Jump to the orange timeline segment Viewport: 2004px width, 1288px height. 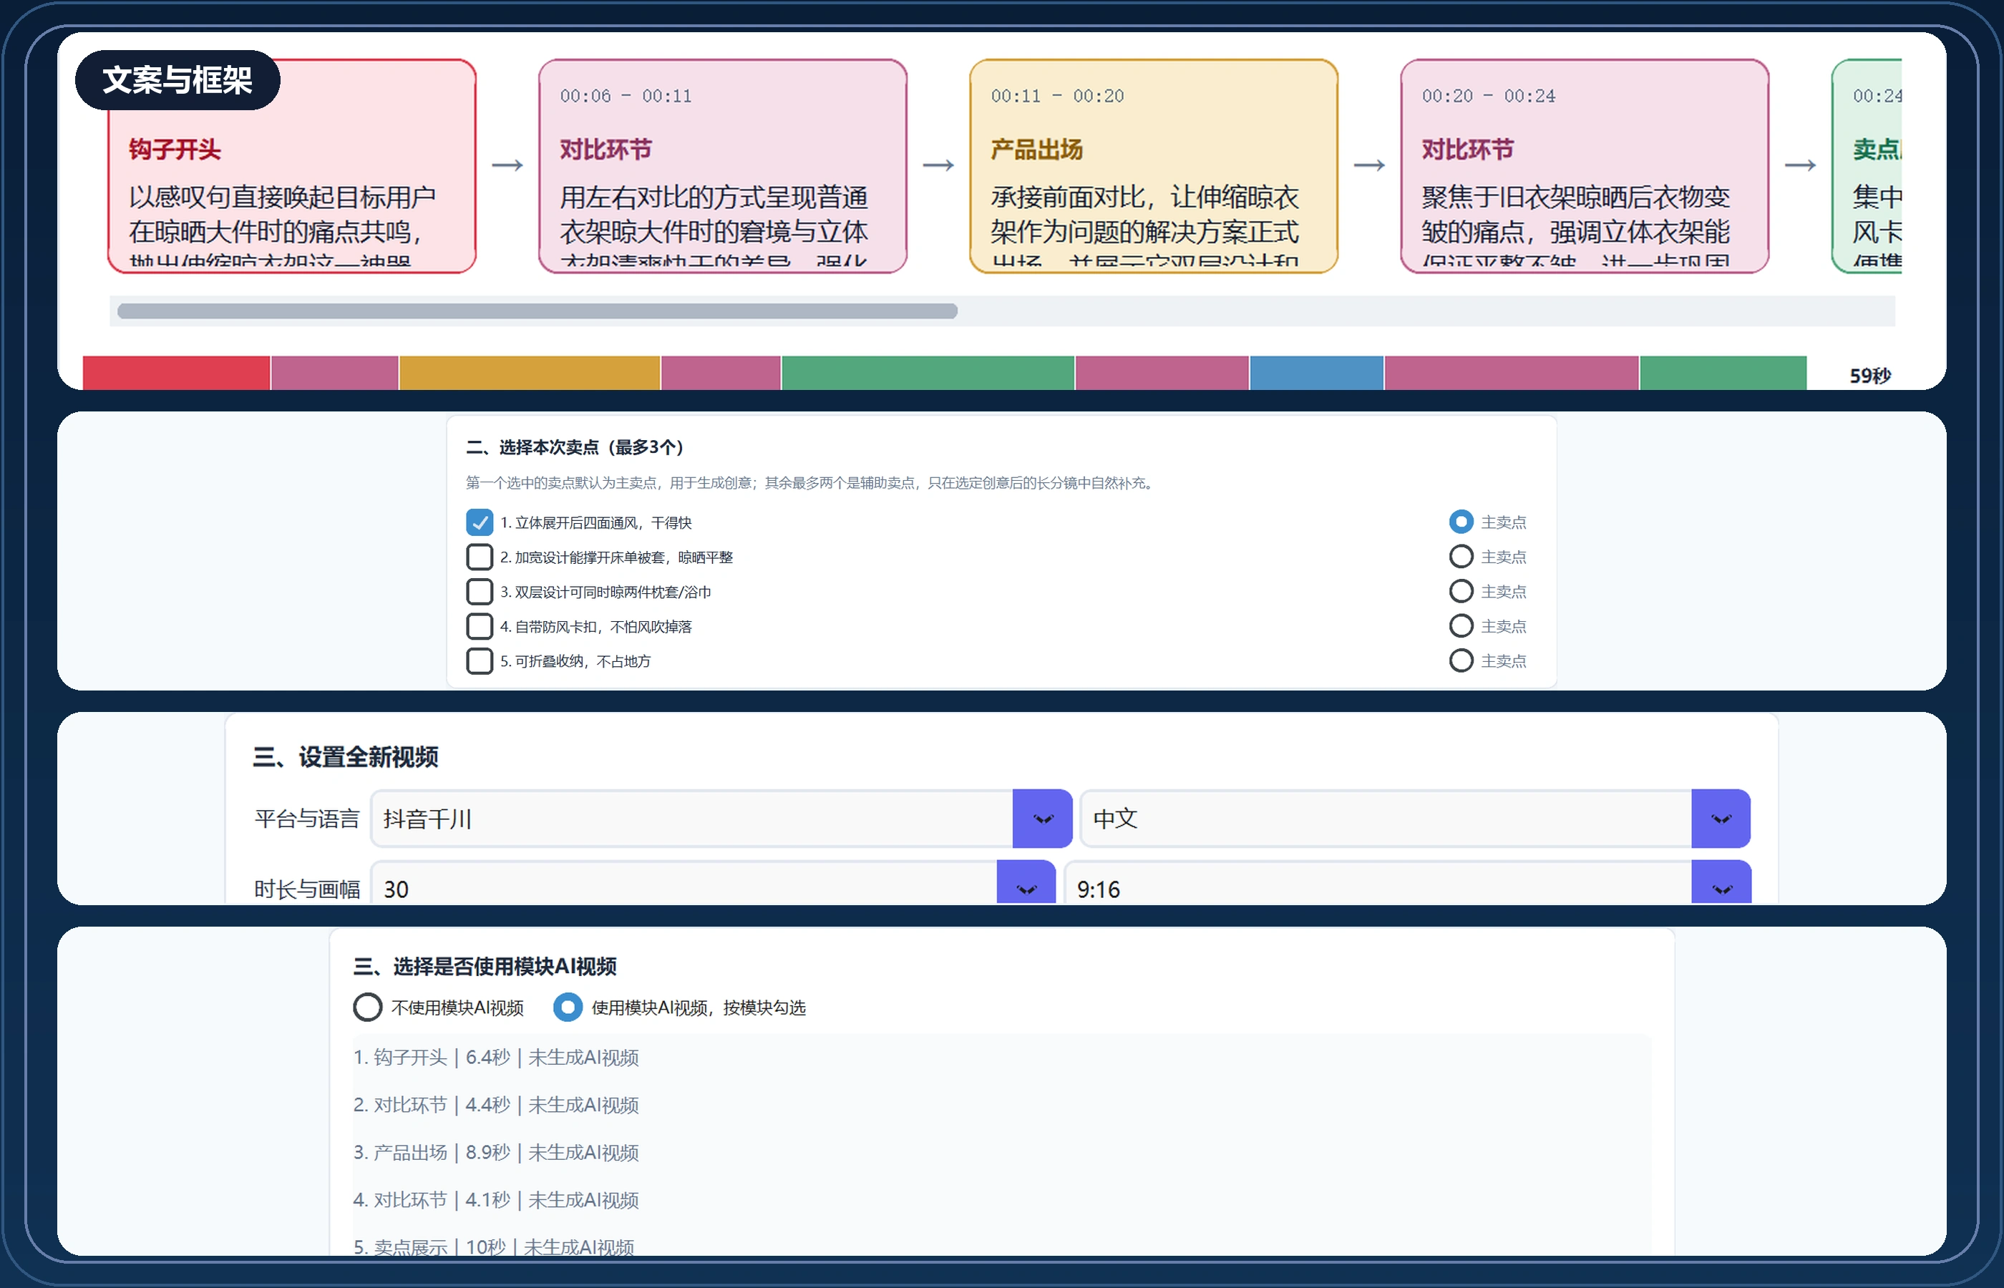click(x=530, y=373)
